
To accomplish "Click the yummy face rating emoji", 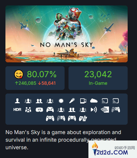I will point(19,74).
